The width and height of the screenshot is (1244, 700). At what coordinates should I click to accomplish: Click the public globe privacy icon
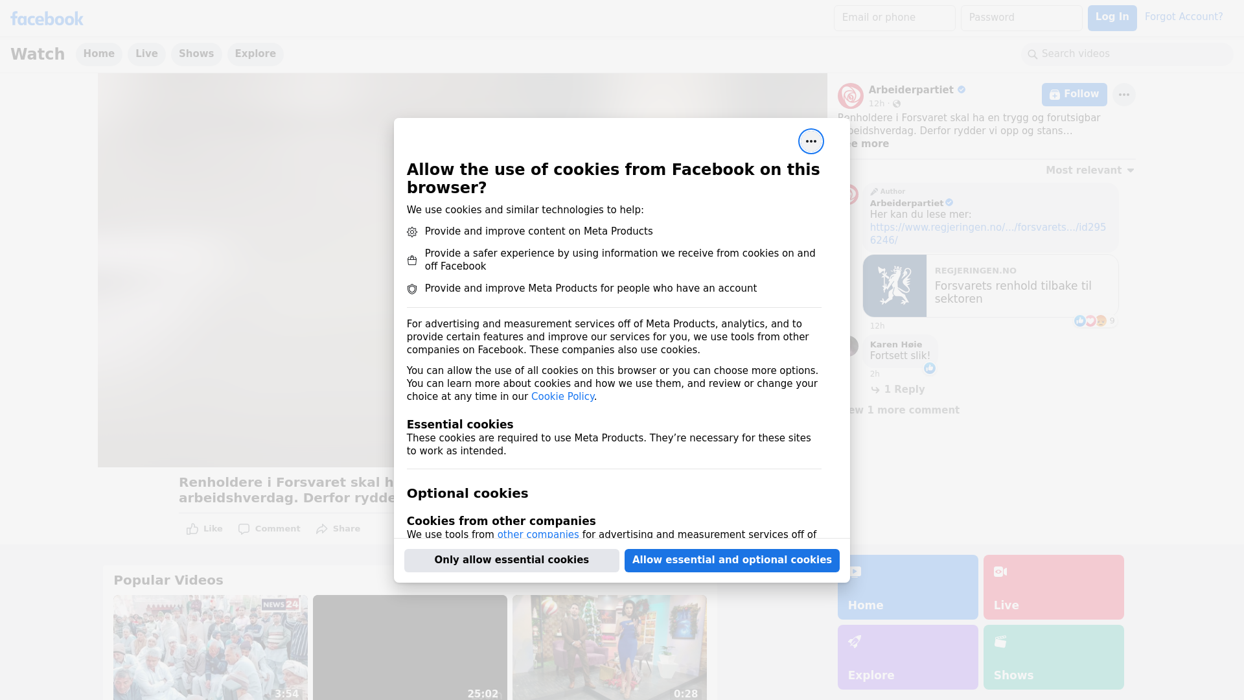[897, 104]
